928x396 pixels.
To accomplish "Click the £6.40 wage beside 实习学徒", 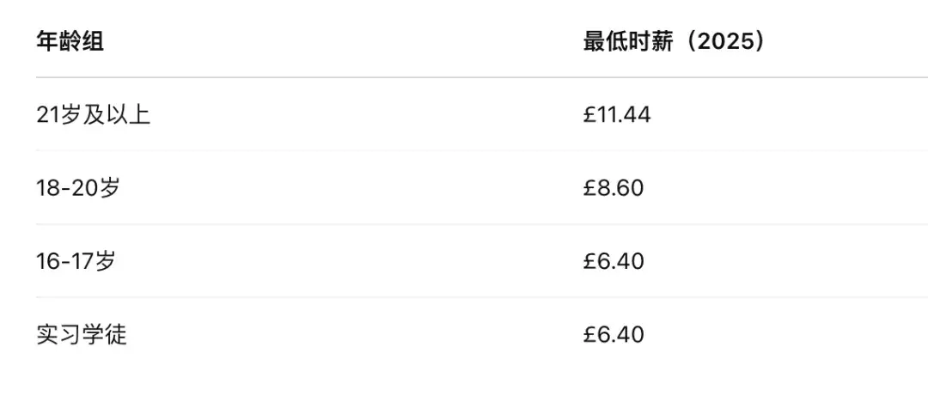I will click(x=613, y=334).
